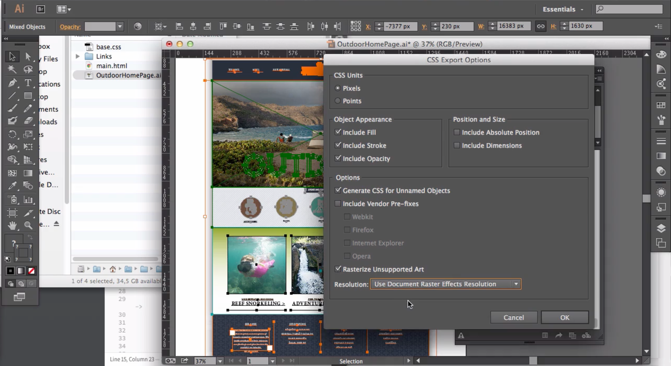
Task: Cancel the CSS Export Options dialog
Action: pyautogui.click(x=514, y=318)
